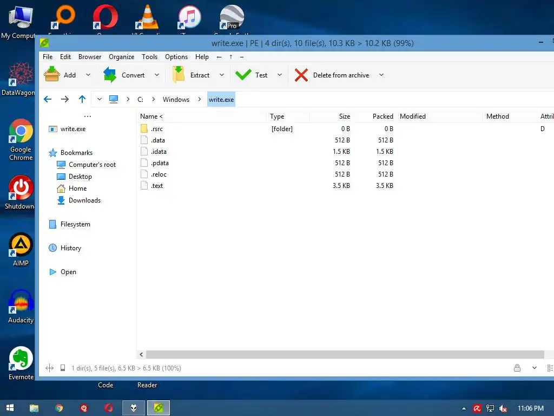The image size is (554, 416).
Task: Click the Windows Start button
Action: (x=10, y=408)
